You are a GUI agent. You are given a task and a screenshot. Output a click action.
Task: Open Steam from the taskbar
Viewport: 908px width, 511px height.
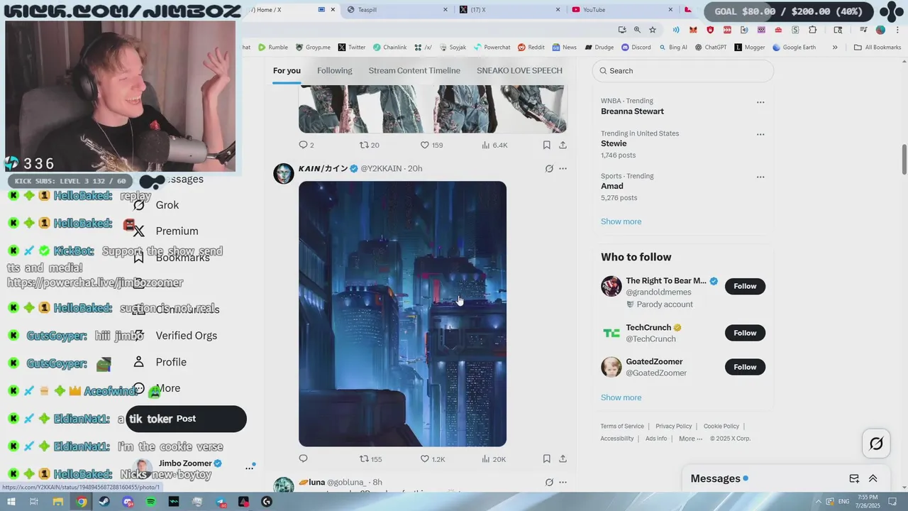point(104,502)
